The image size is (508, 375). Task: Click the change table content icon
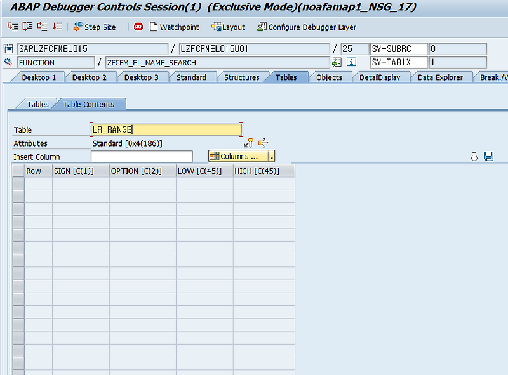263,143
